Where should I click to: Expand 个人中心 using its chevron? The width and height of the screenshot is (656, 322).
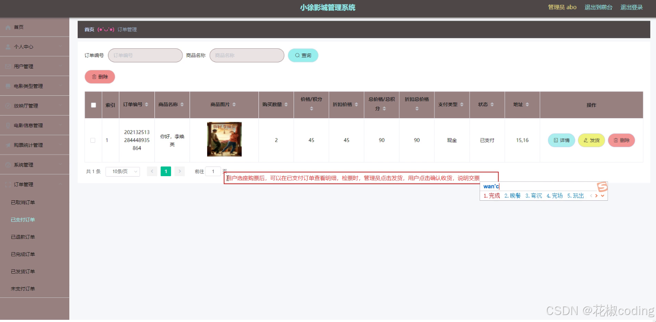pos(61,47)
